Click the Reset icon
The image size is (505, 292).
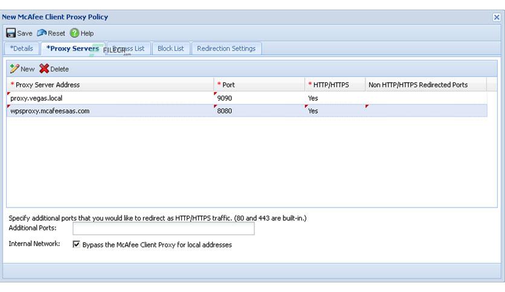point(42,33)
